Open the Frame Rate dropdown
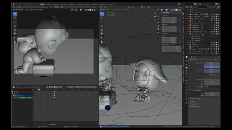232x130 pixels. 212,87
